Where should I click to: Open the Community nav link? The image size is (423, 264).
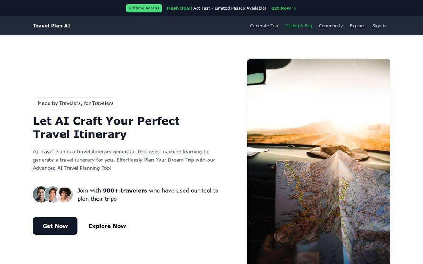coord(331,26)
